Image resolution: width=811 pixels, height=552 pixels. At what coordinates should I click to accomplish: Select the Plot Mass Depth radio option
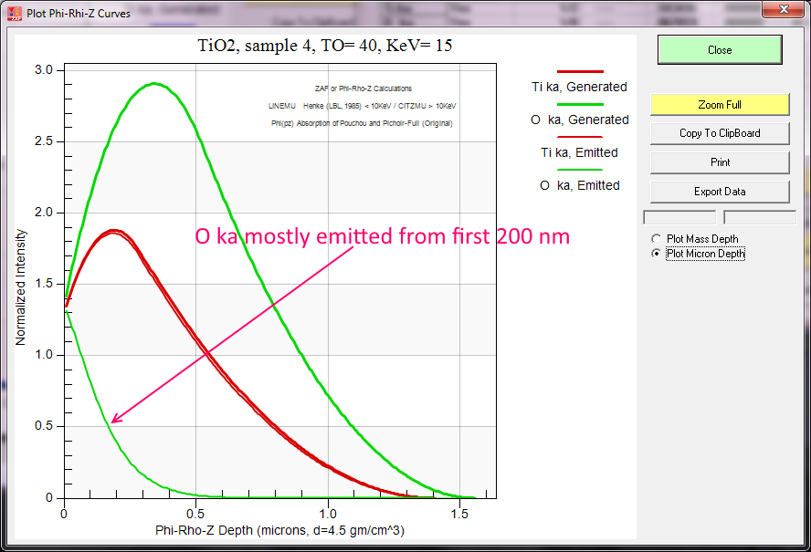(656, 239)
